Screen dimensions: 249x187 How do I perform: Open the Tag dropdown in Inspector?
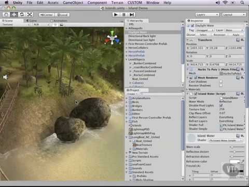point(205,30)
